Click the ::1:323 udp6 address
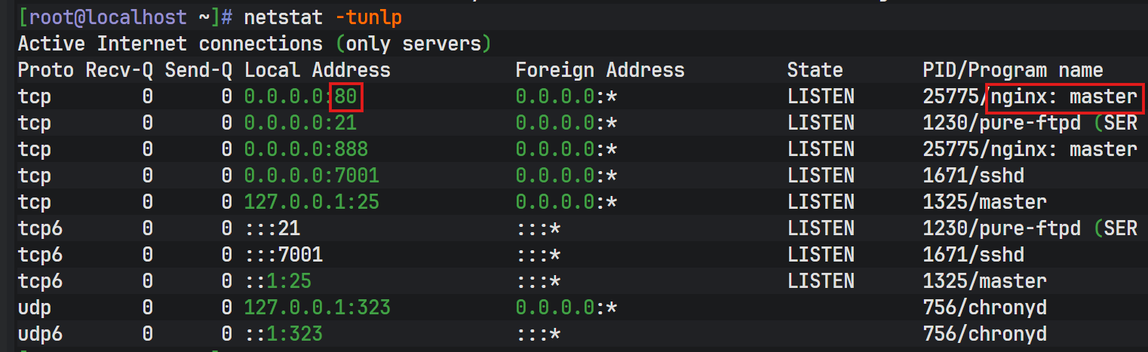This screenshot has width=1148, height=352. (x=284, y=334)
